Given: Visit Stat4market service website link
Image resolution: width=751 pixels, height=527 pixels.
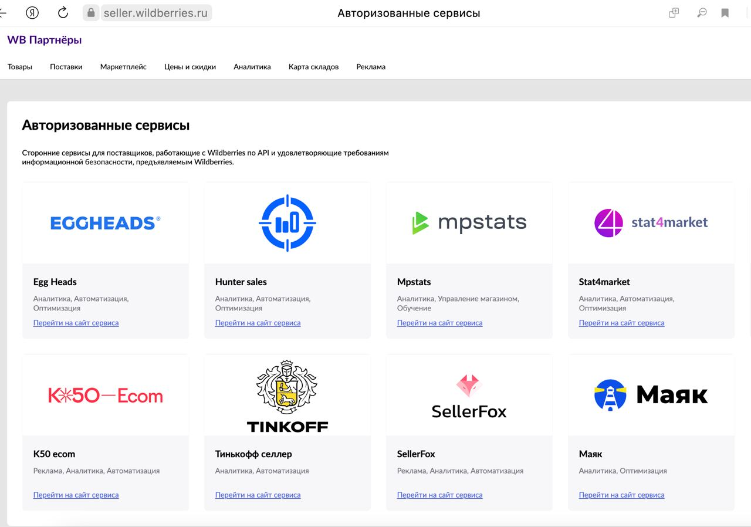Looking at the screenshot, I should (621, 323).
